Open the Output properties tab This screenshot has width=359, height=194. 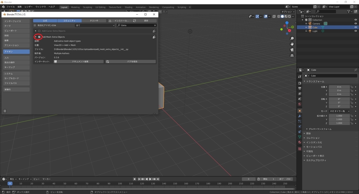tap(300, 89)
